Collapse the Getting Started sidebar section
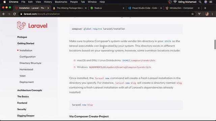 [x=26, y=43]
